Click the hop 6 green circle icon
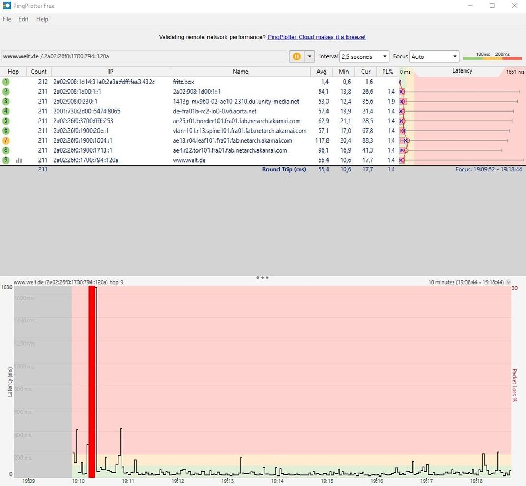Image resolution: width=526 pixels, height=486 pixels. coord(6,130)
